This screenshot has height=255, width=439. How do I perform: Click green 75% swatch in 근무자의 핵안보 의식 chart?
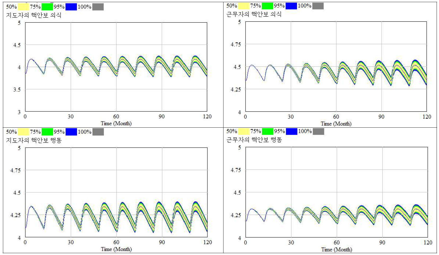pos(267,6)
